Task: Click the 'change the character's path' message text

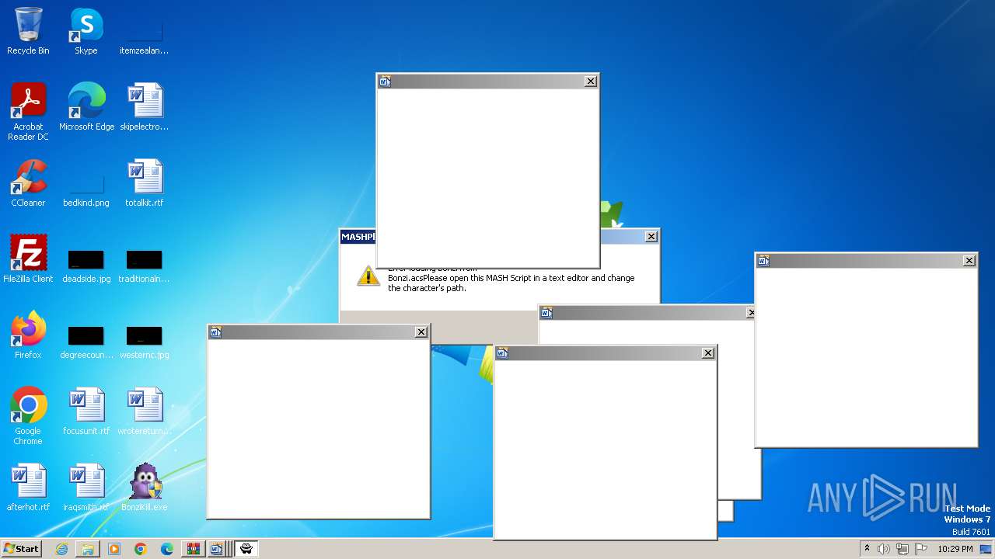Action: tap(511, 283)
